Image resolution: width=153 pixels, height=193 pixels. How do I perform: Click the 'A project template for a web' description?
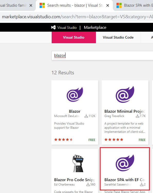pos(125,128)
